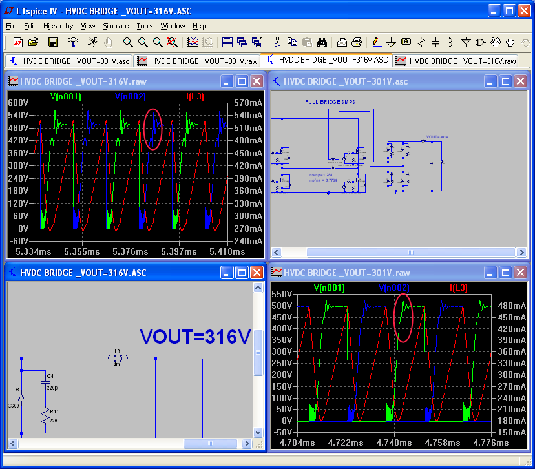
Task: Select the Drag closed-hand tool
Action: tap(510, 42)
